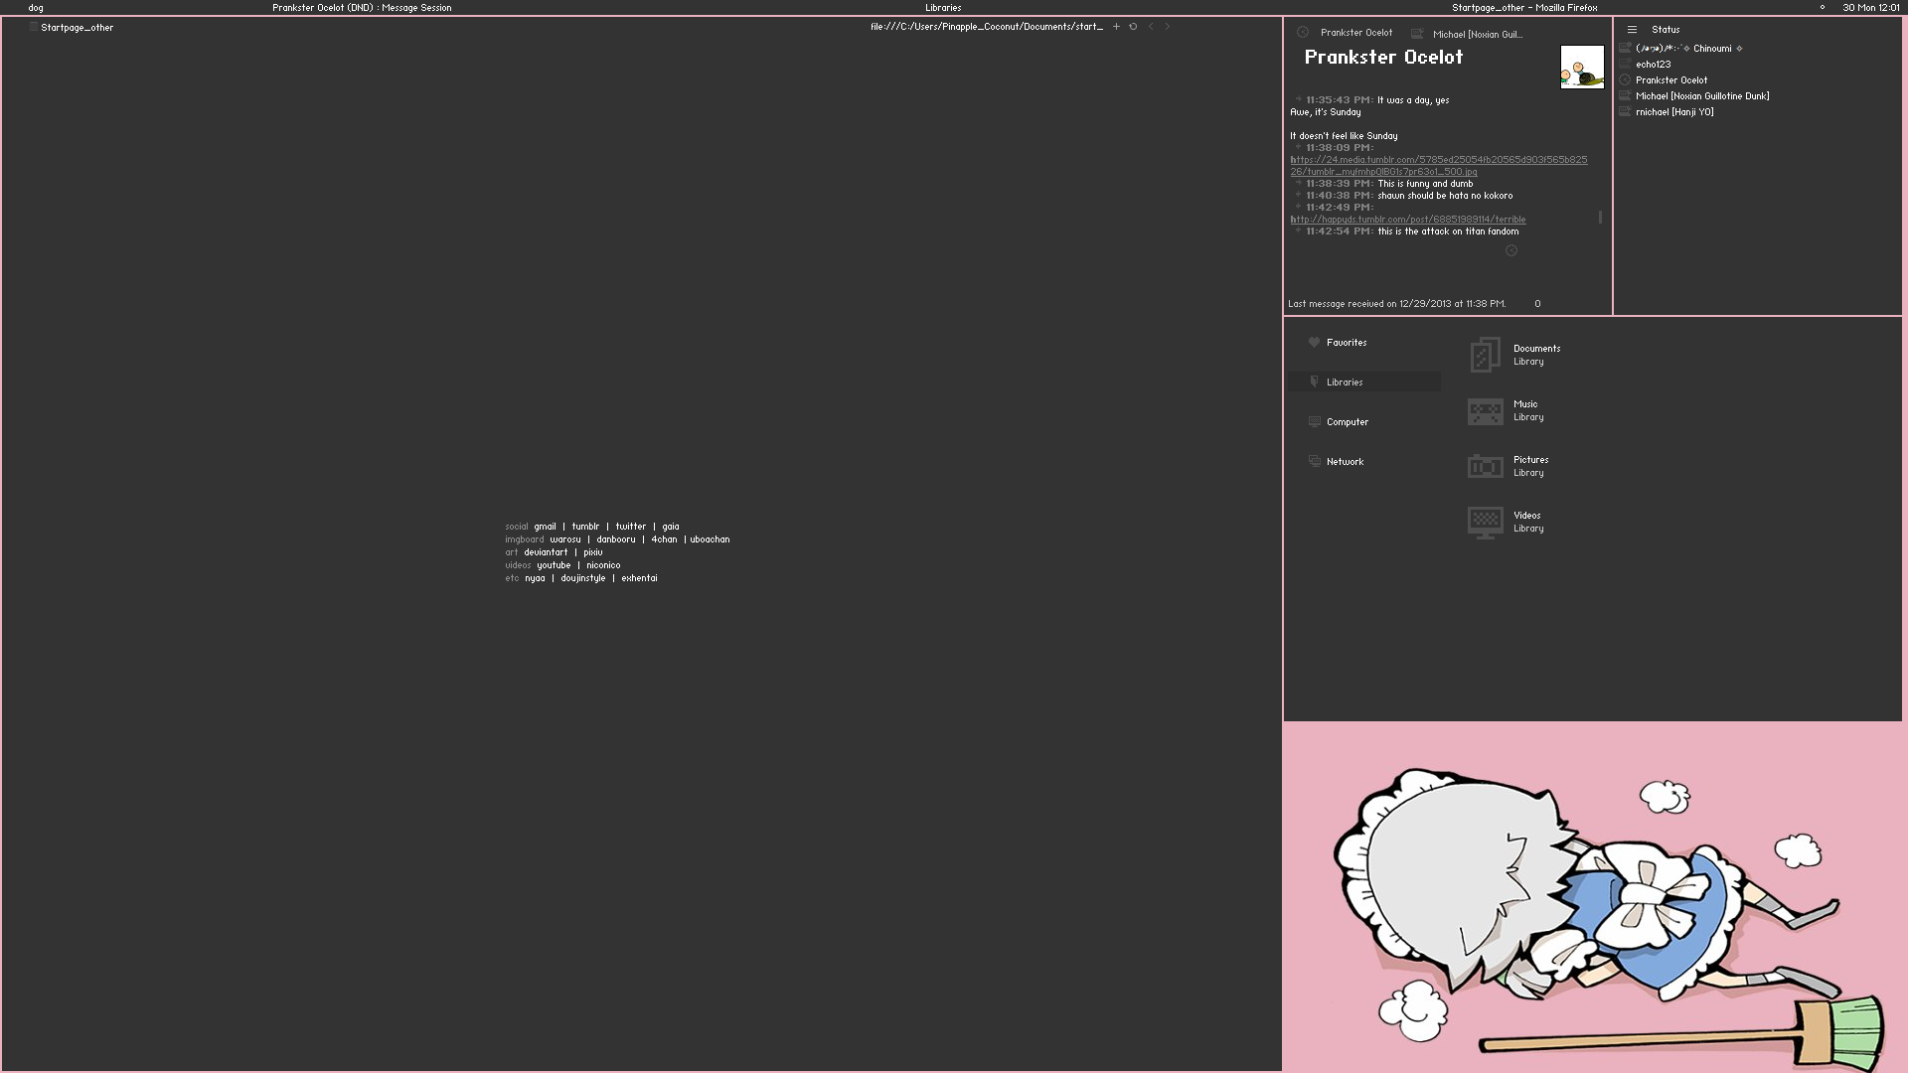The image size is (1908, 1073).
Task: Switch to Mozilla Firefox window in top bar
Action: pos(1524,8)
